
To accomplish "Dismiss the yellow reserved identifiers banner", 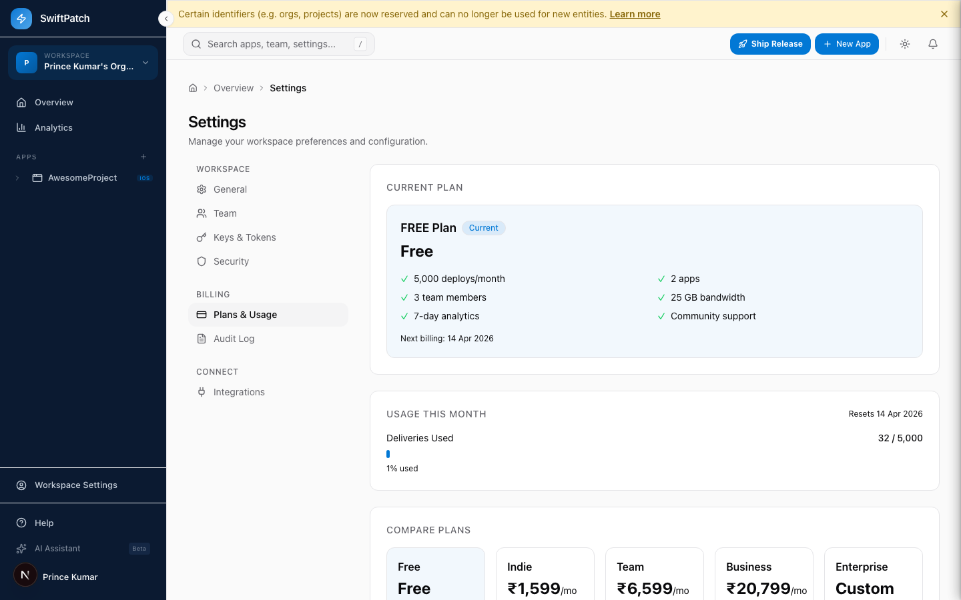I will pos(944,14).
